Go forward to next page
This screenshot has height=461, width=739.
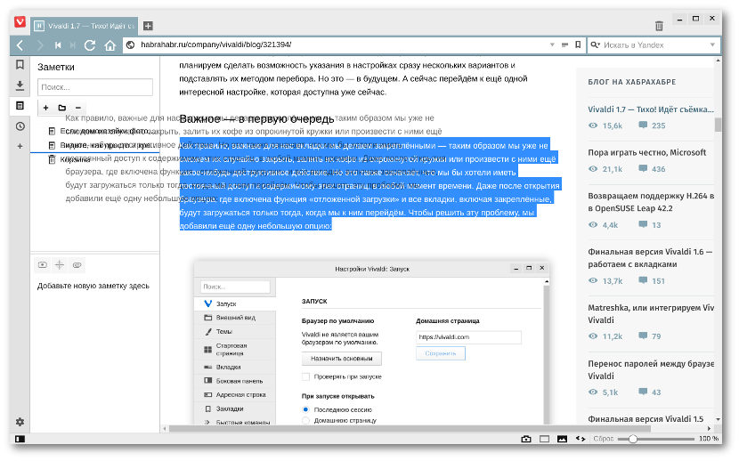pyautogui.click(x=40, y=45)
